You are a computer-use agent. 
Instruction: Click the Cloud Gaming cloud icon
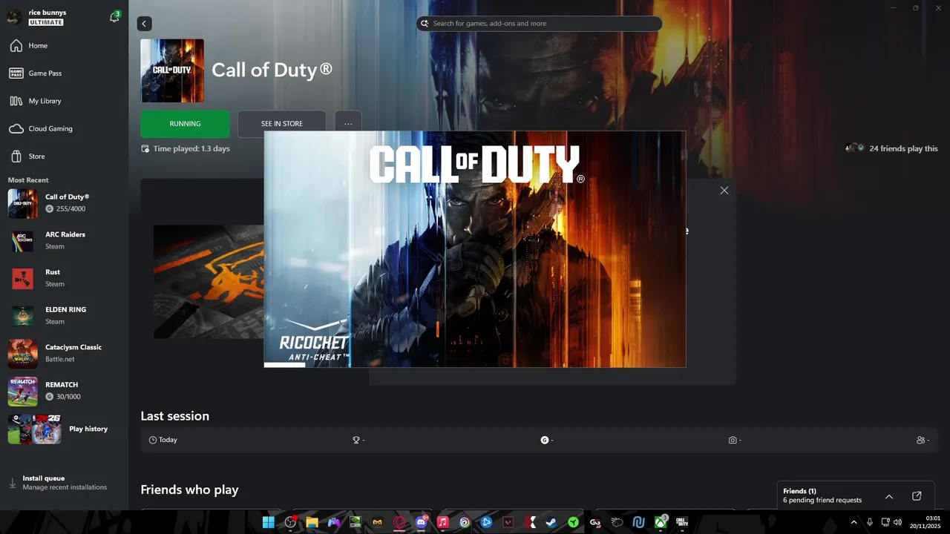pyautogui.click(x=16, y=129)
